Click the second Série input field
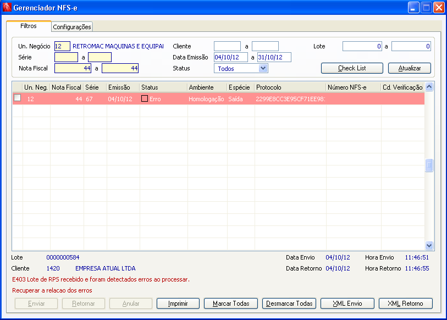Image resolution: width=447 pixels, height=320 pixels. click(x=100, y=57)
